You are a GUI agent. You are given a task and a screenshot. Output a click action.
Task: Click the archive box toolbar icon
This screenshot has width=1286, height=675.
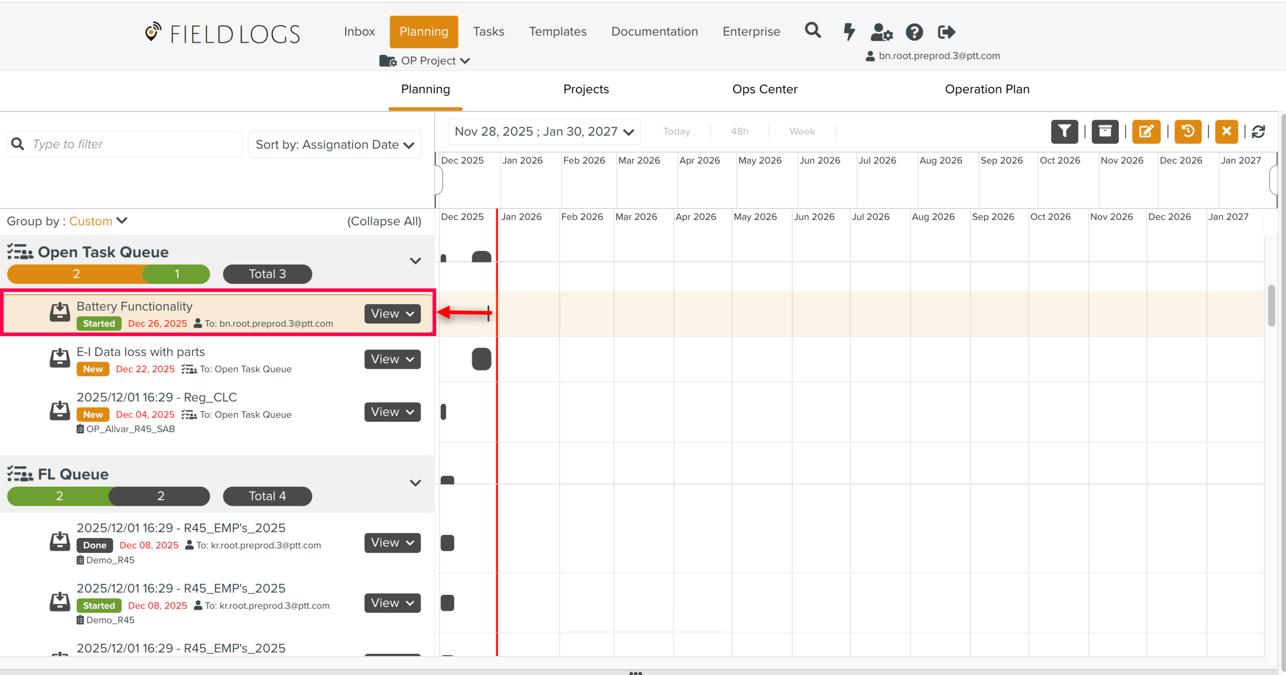[x=1105, y=132]
